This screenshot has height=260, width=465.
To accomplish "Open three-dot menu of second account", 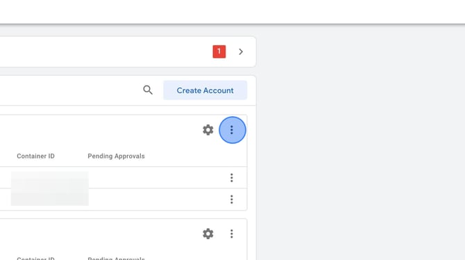I will pos(232,234).
